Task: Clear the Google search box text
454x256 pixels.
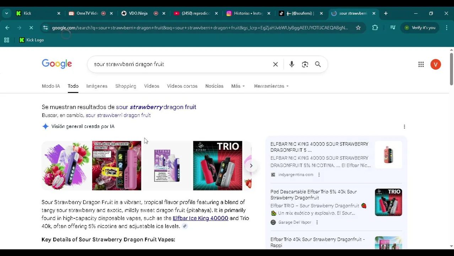Action: pyautogui.click(x=275, y=64)
